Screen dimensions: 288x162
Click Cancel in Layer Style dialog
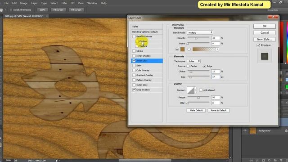[265, 33]
